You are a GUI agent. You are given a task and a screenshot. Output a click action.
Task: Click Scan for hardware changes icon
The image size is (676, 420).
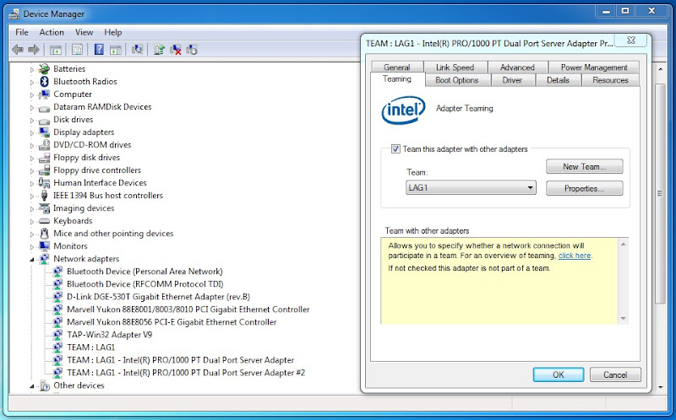pos(137,50)
